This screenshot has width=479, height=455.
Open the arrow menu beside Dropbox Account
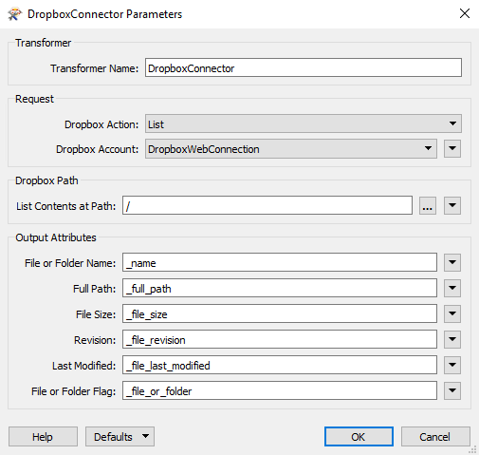click(x=452, y=148)
